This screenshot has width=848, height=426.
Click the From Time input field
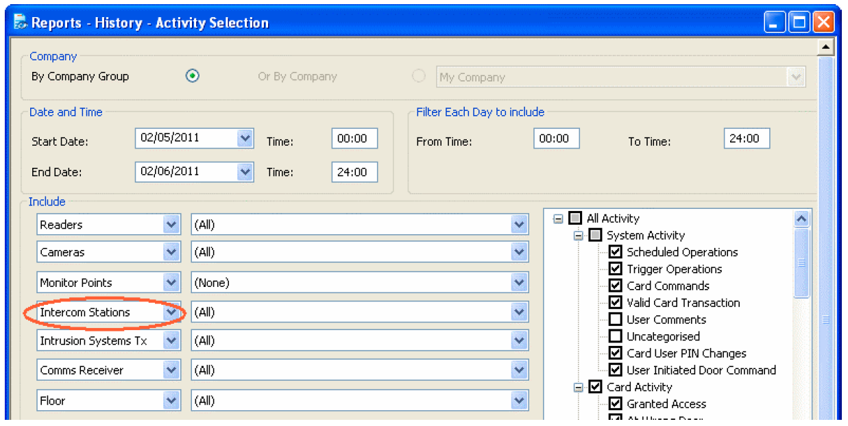(556, 138)
